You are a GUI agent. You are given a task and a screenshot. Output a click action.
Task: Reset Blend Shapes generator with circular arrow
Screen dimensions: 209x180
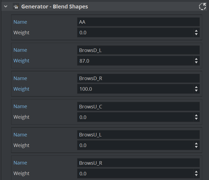point(202,7)
